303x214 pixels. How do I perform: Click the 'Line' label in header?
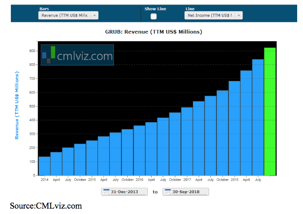pos(190,9)
